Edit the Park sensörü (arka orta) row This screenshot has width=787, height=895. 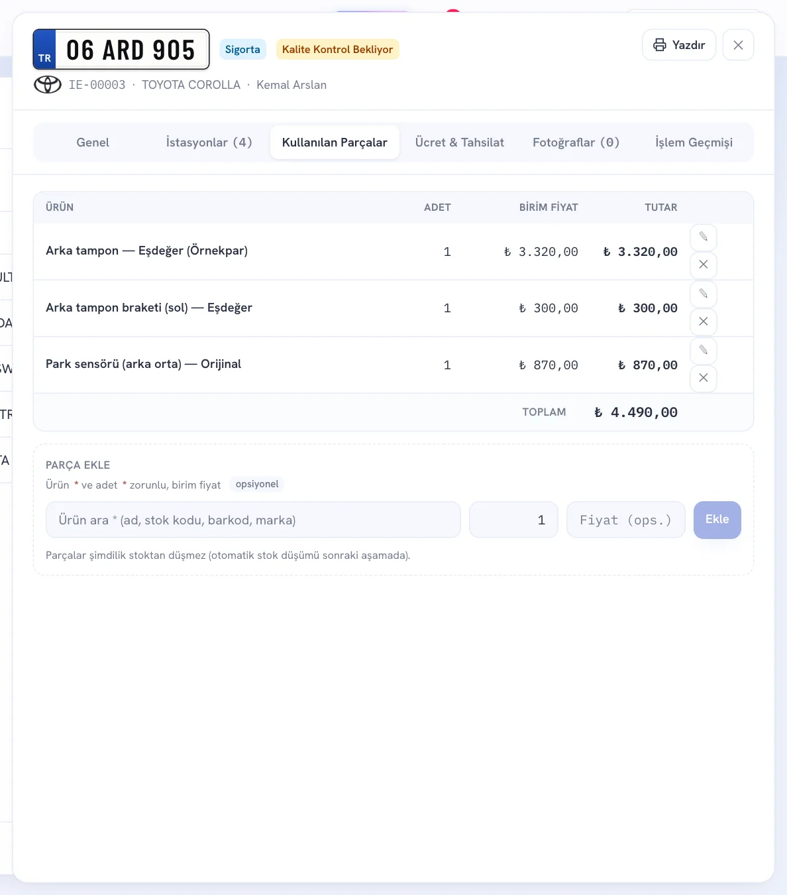(x=704, y=350)
